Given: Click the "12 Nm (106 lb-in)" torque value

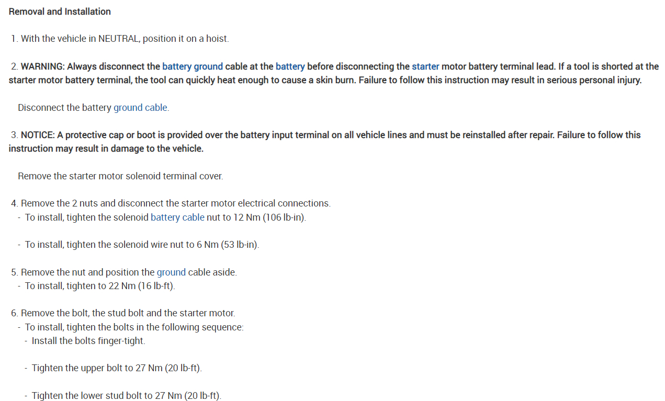Looking at the screenshot, I should (x=269, y=217).
